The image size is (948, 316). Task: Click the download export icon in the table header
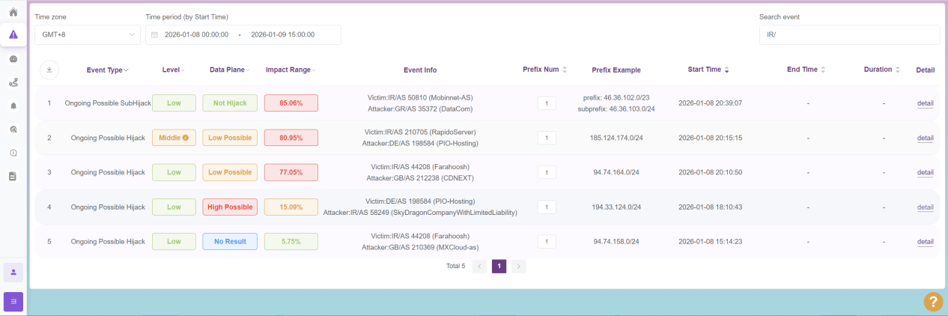(49, 70)
